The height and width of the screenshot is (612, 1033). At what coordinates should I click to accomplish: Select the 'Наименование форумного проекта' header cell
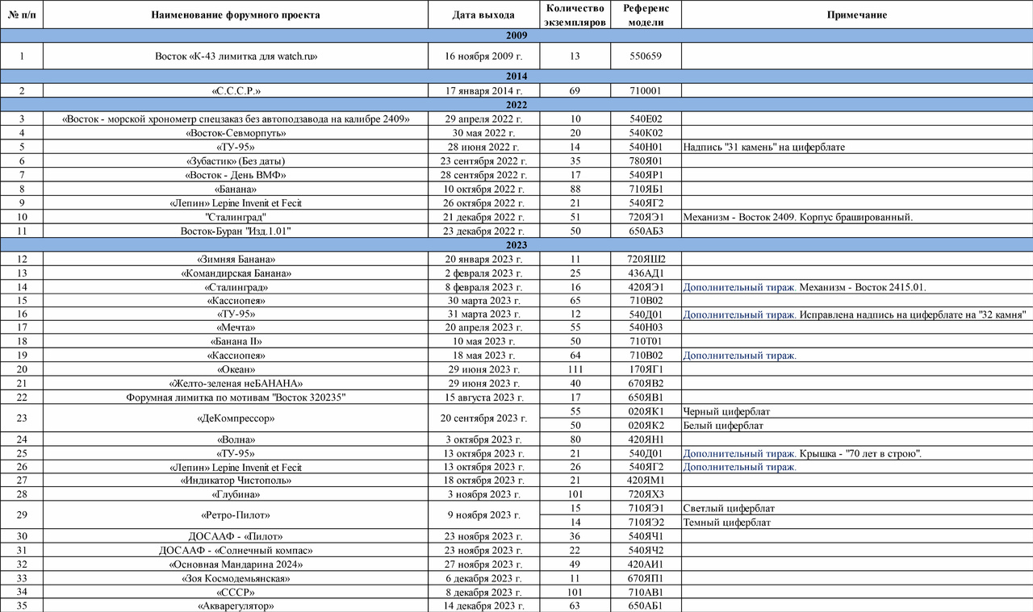tap(236, 15)
